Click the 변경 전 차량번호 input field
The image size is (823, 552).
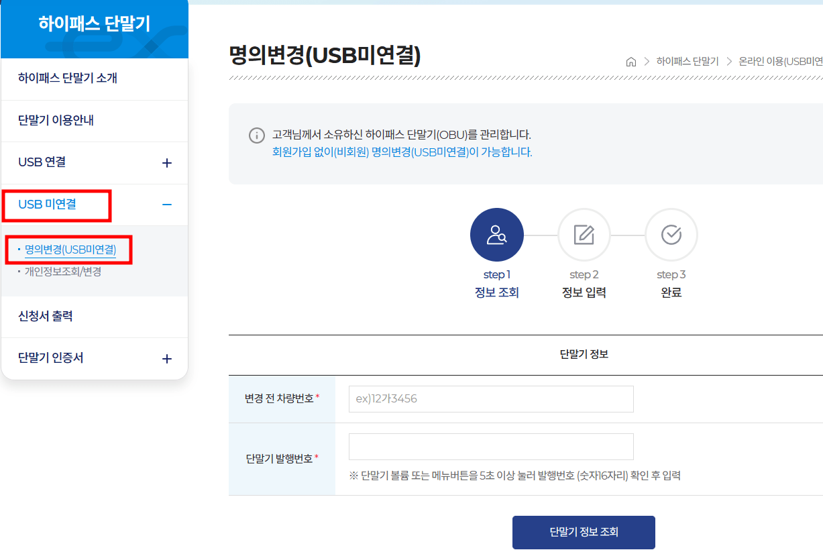coord(490,398)
